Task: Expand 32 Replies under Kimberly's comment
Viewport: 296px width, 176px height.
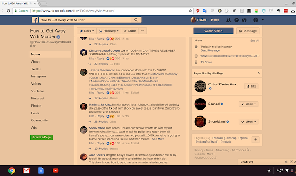Action: [101, 64]
